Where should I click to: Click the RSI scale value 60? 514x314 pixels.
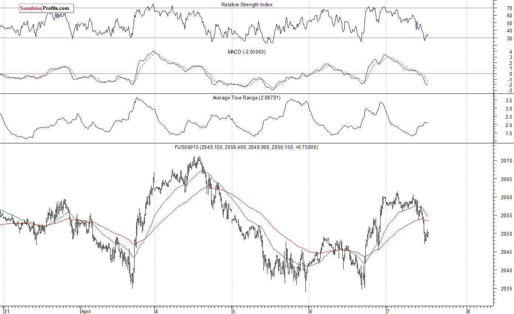coord(509,16)
